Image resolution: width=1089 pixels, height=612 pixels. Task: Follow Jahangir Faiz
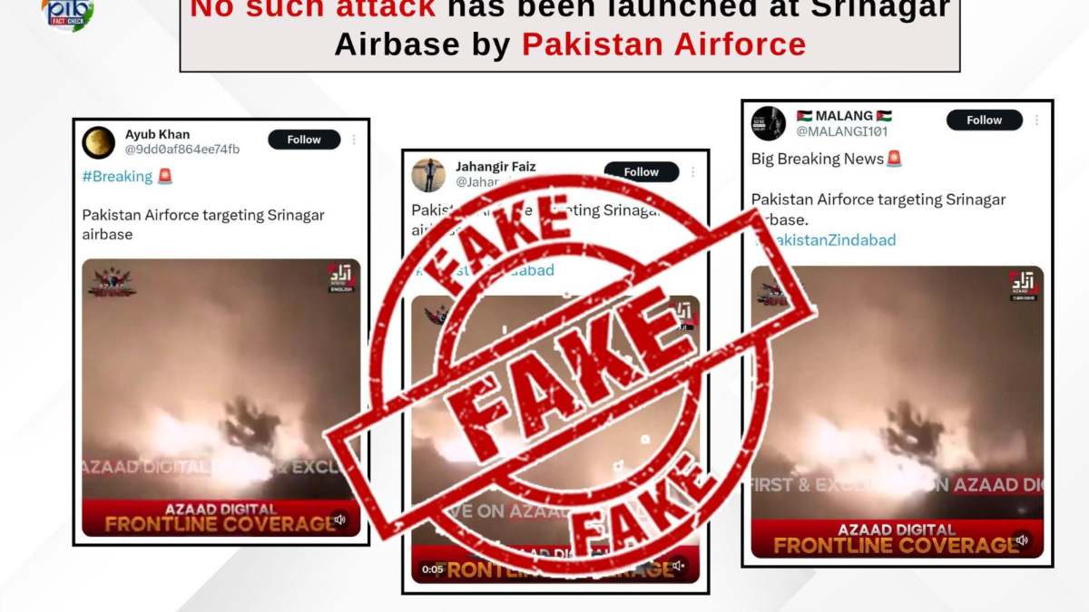point(642,172)
